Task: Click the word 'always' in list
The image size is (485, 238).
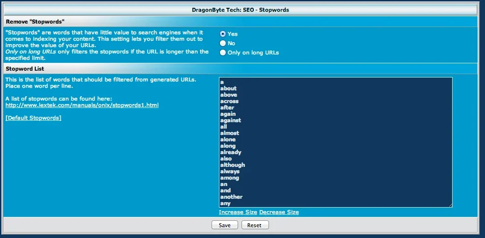Action: [230, 171]
